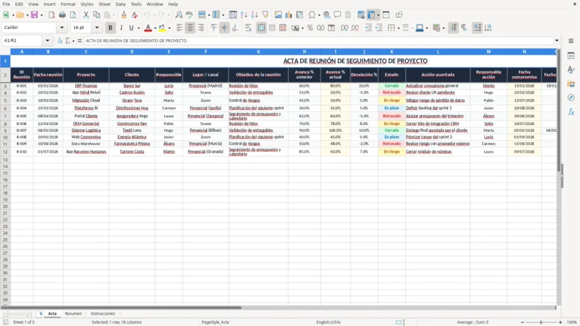The image size is (580, 326).
Task: Copy selection using the Copy icon
Action: point(96,15)
